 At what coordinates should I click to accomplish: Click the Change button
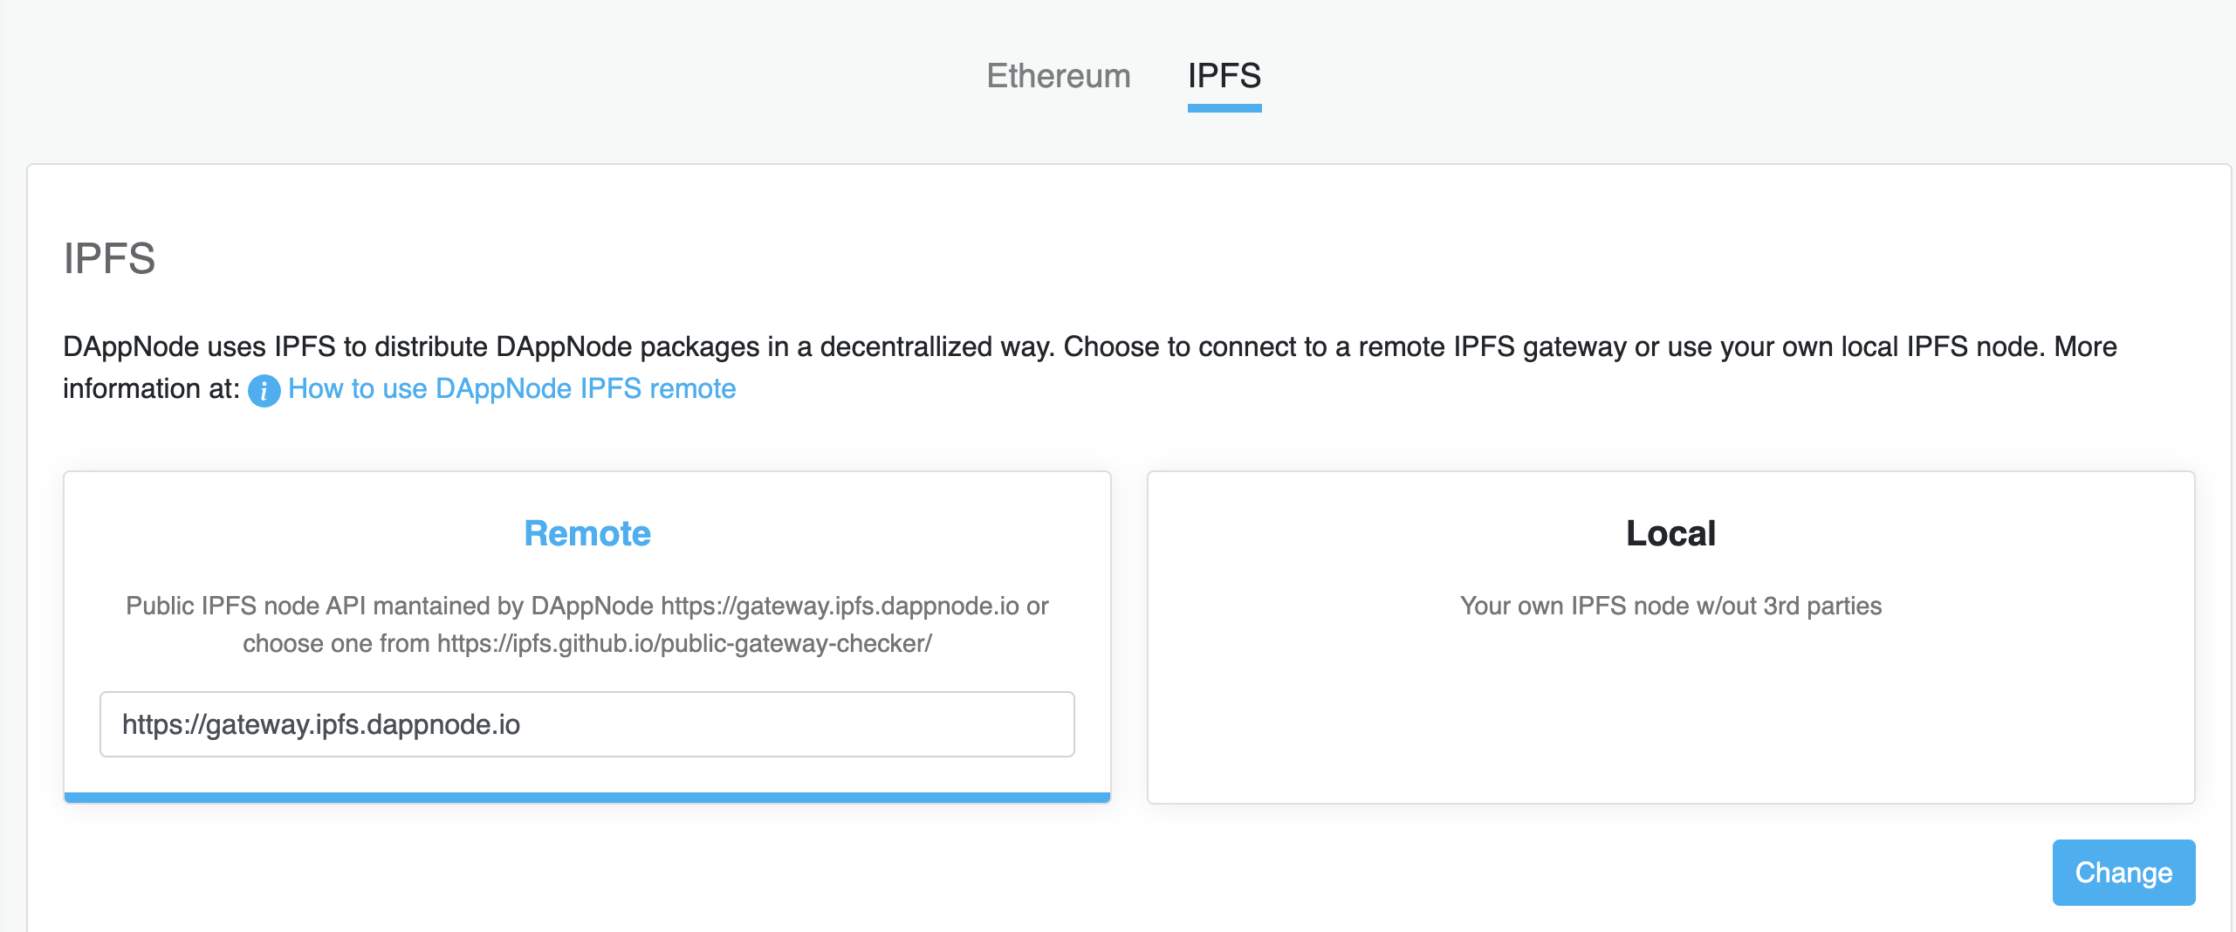(2123, 872)
